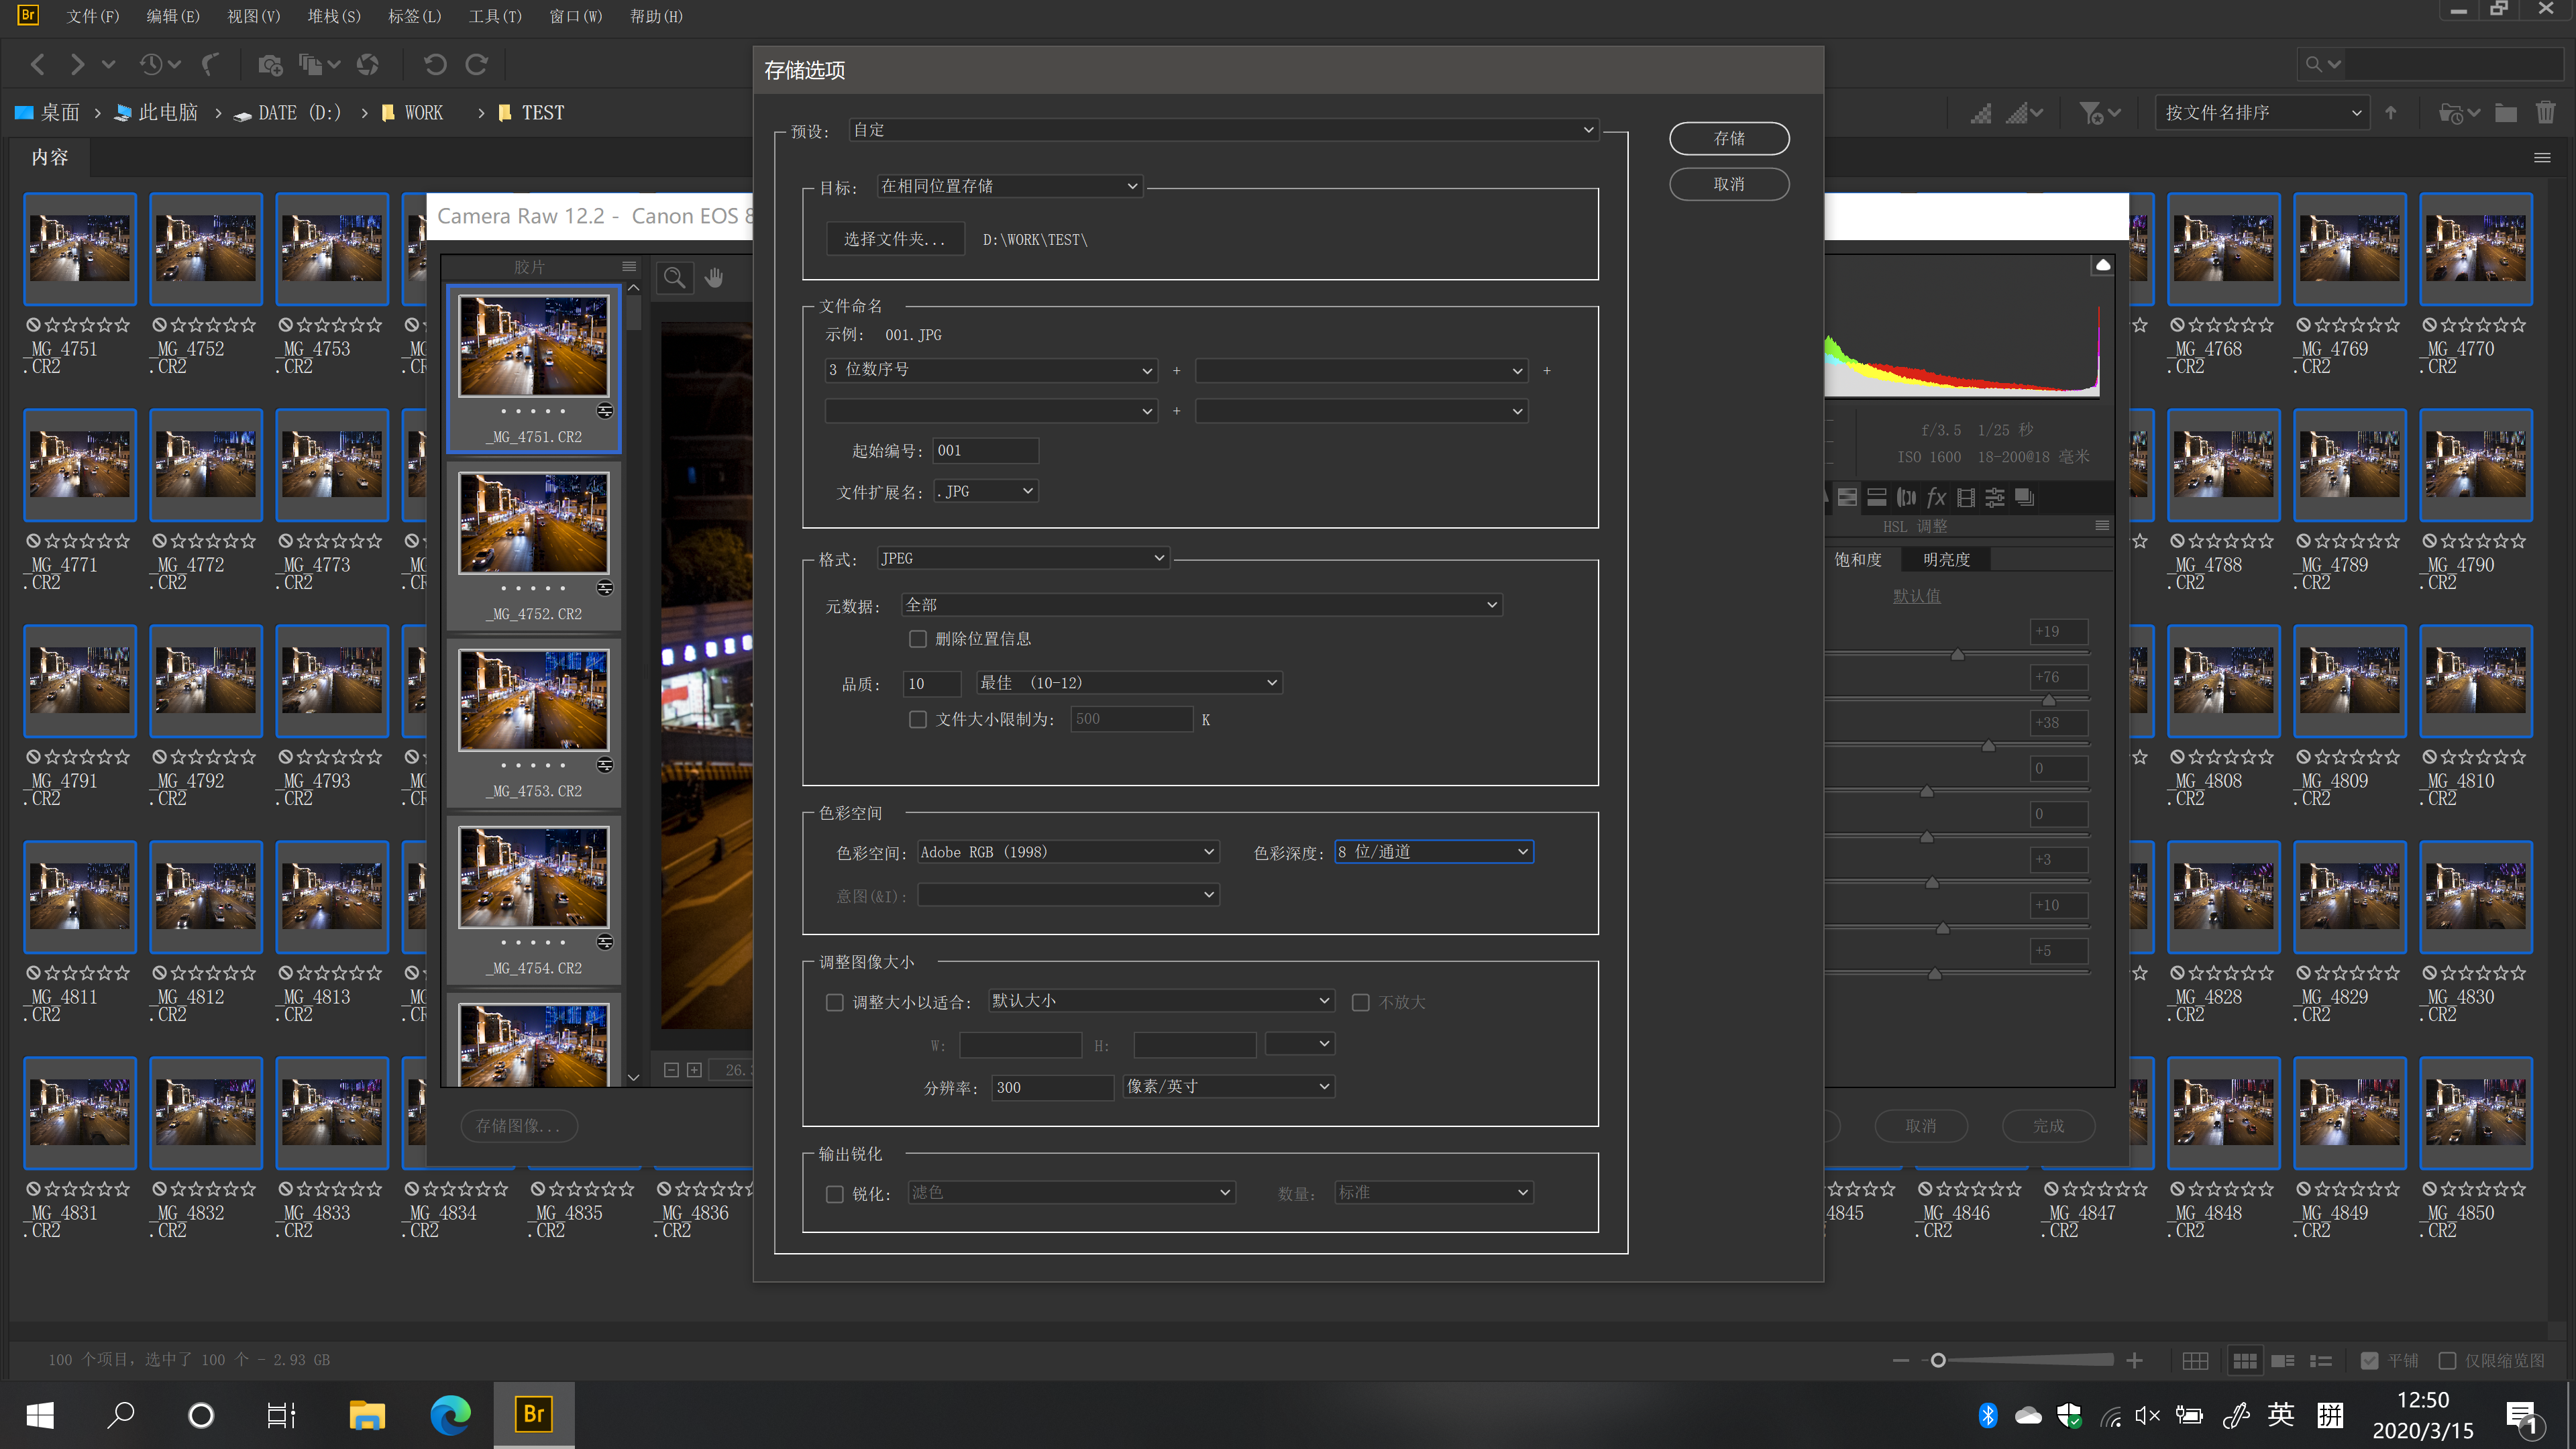This screenshot has width=2576, height=1449.
Task: Open File Explorer from taskbar
Action: 367,1415
